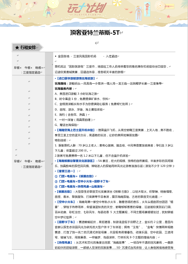Click the blue heading '【槟榔古韵】'
The image size is (188, 264).
click(x=64, y=192)
